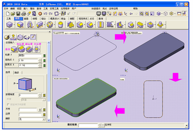The image size is (193, 131).
Task: Click the 起始点 S value field
Action: point(28,61)
